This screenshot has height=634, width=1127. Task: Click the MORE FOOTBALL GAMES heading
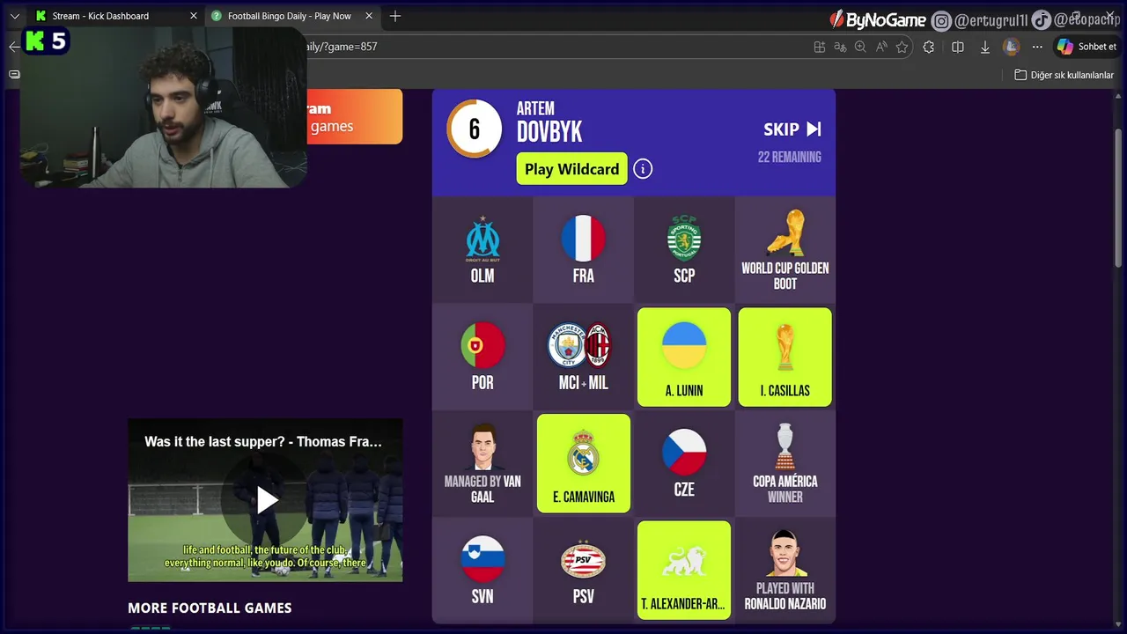210,608
